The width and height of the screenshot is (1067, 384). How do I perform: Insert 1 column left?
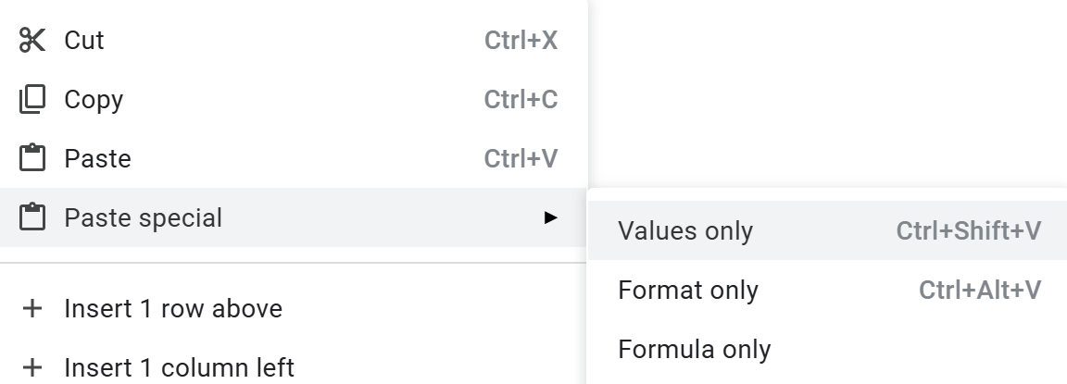179,367
